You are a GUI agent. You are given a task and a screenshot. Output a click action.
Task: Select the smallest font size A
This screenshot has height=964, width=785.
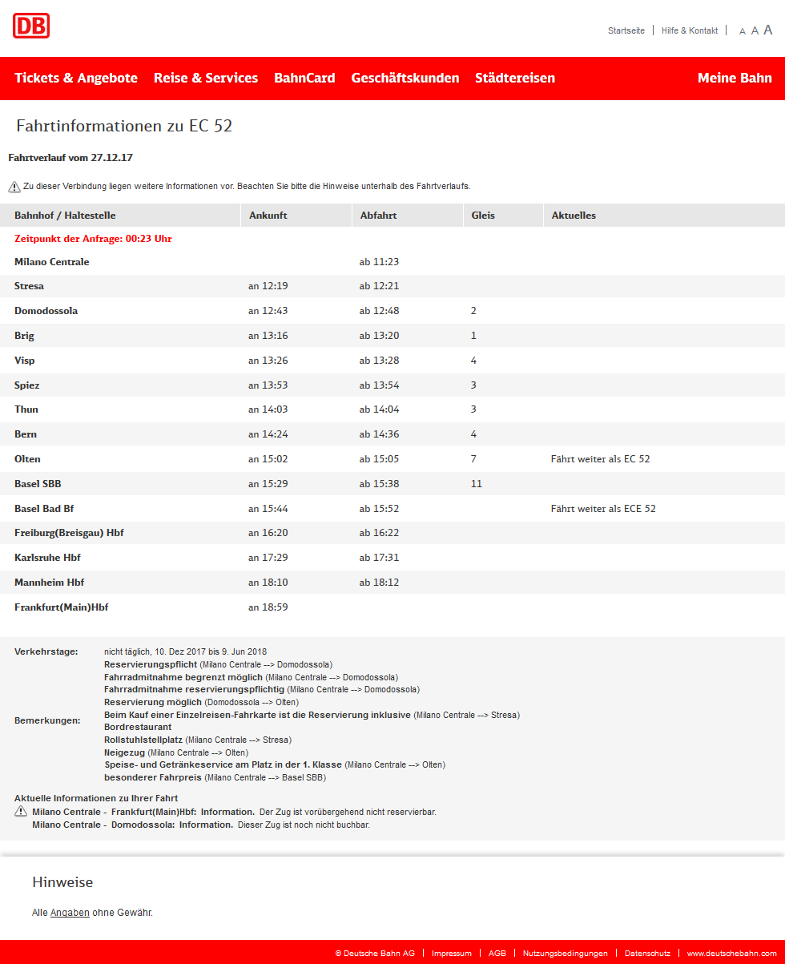tap(743, 31)
